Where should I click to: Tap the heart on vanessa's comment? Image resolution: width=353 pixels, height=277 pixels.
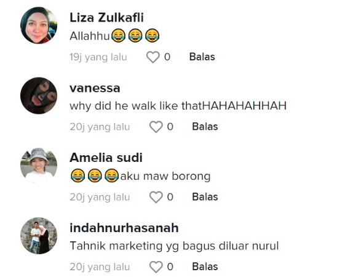click(156, 127)
